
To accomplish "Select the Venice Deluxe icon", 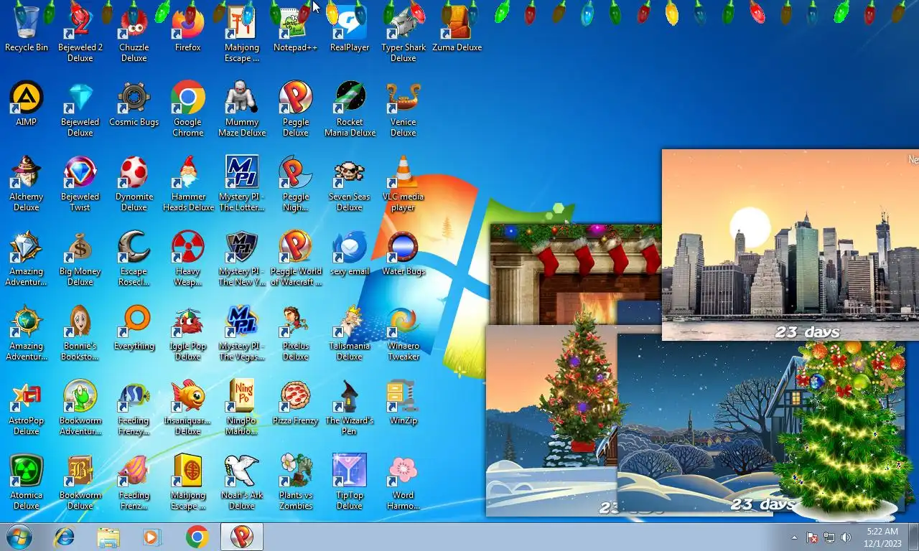I will (x=403, y=108).
